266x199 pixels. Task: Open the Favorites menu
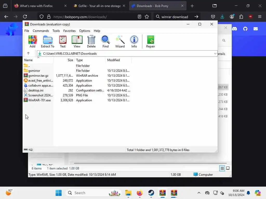pyautogui.click(x=69, y=31)
